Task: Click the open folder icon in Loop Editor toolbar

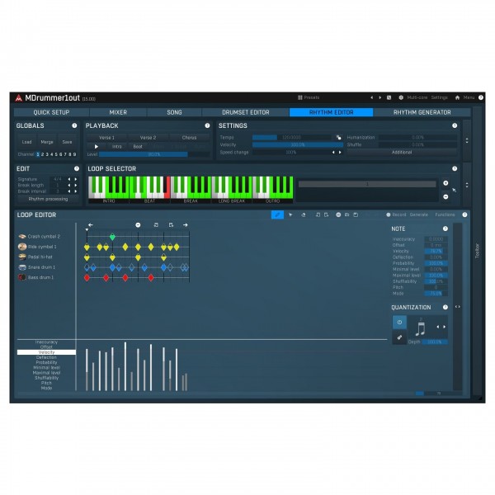Action: point(346,214)
